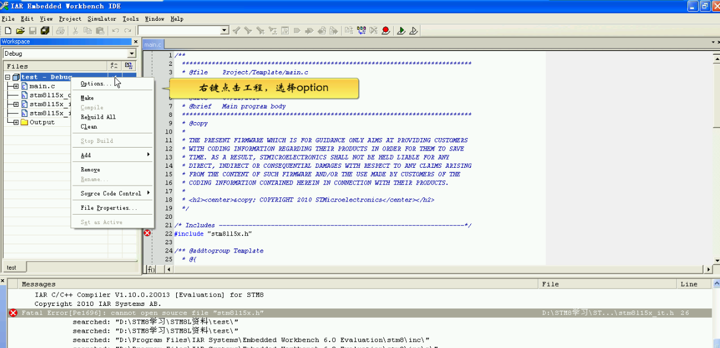Click the Open file folder icon
This screenshot has height=348, width=720.
(20, 30)
